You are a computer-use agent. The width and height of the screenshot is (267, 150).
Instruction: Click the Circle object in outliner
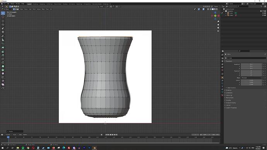tap(231, 13)
